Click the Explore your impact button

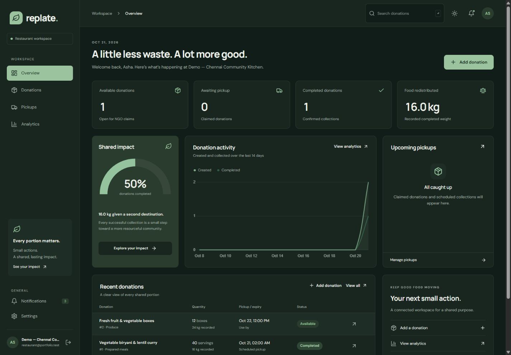coord(135,248)
